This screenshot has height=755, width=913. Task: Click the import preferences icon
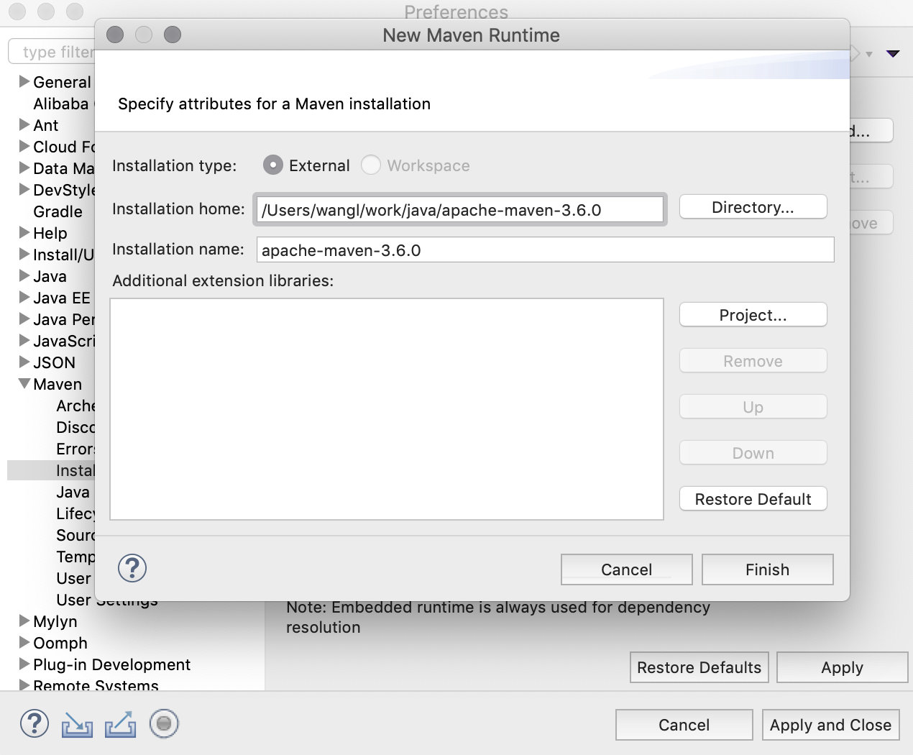tap(77, 724)
